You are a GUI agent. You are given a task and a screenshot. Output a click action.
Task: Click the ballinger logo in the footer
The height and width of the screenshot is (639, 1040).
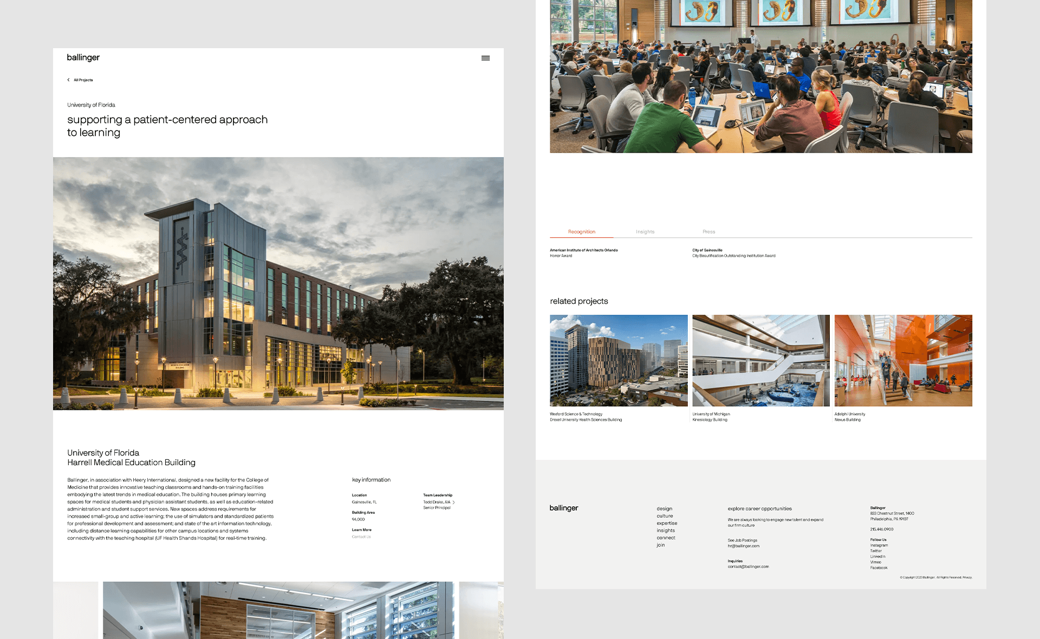[564, 508]
